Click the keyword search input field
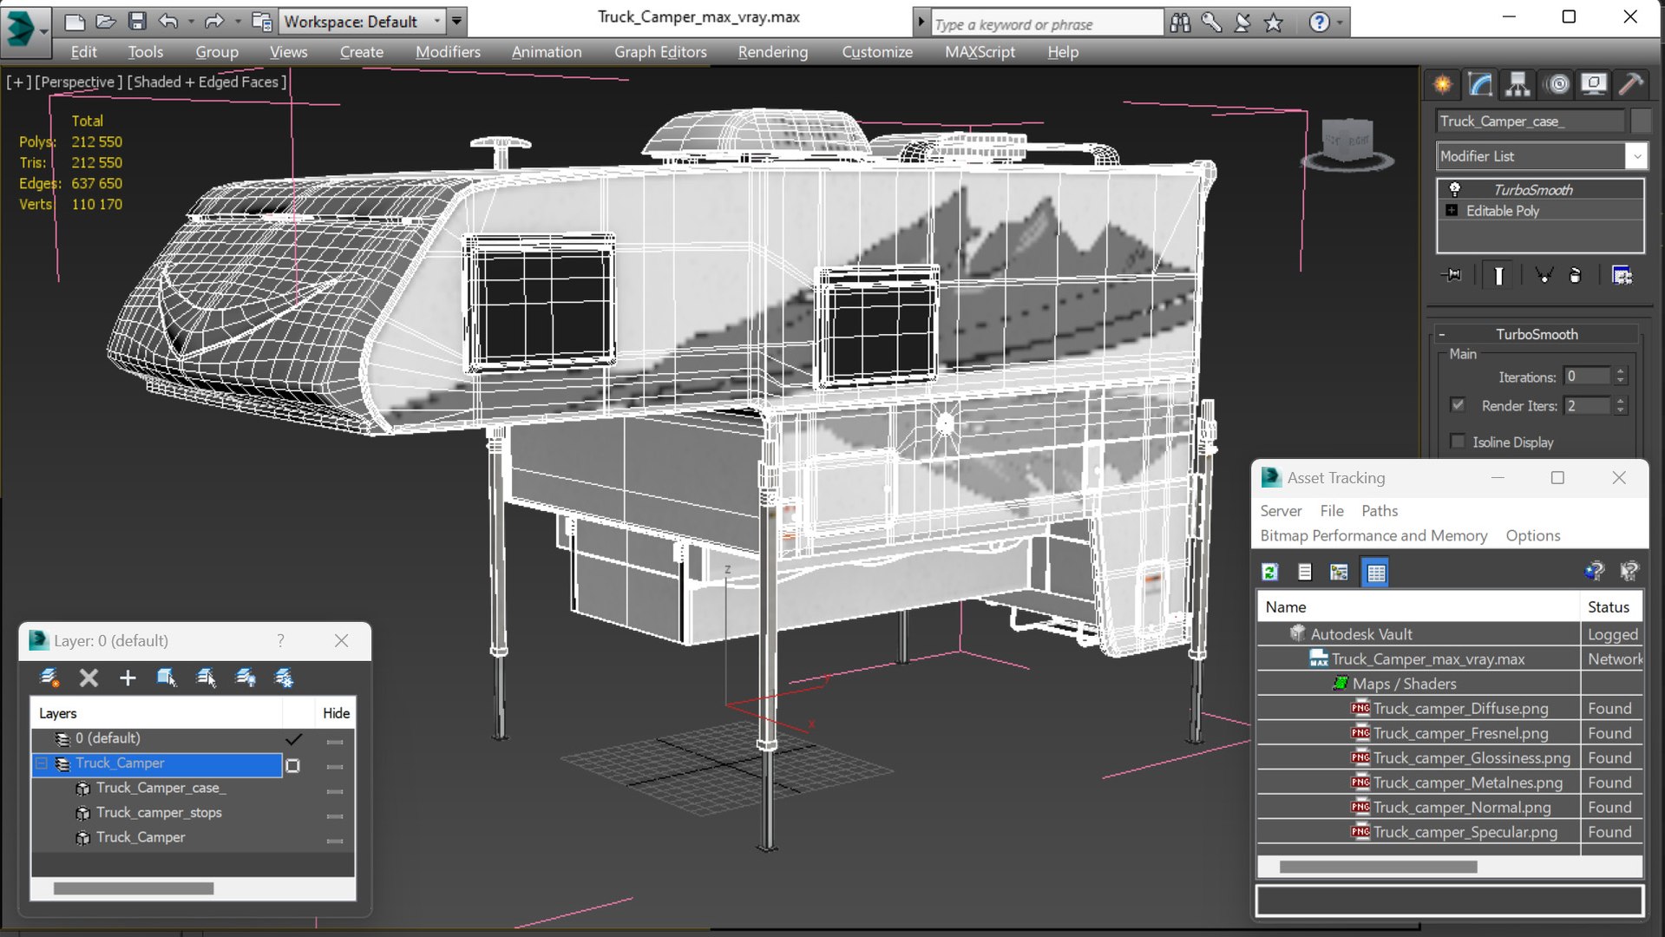The height and width of the screenshot is (937, 1665). (1046, 23)
